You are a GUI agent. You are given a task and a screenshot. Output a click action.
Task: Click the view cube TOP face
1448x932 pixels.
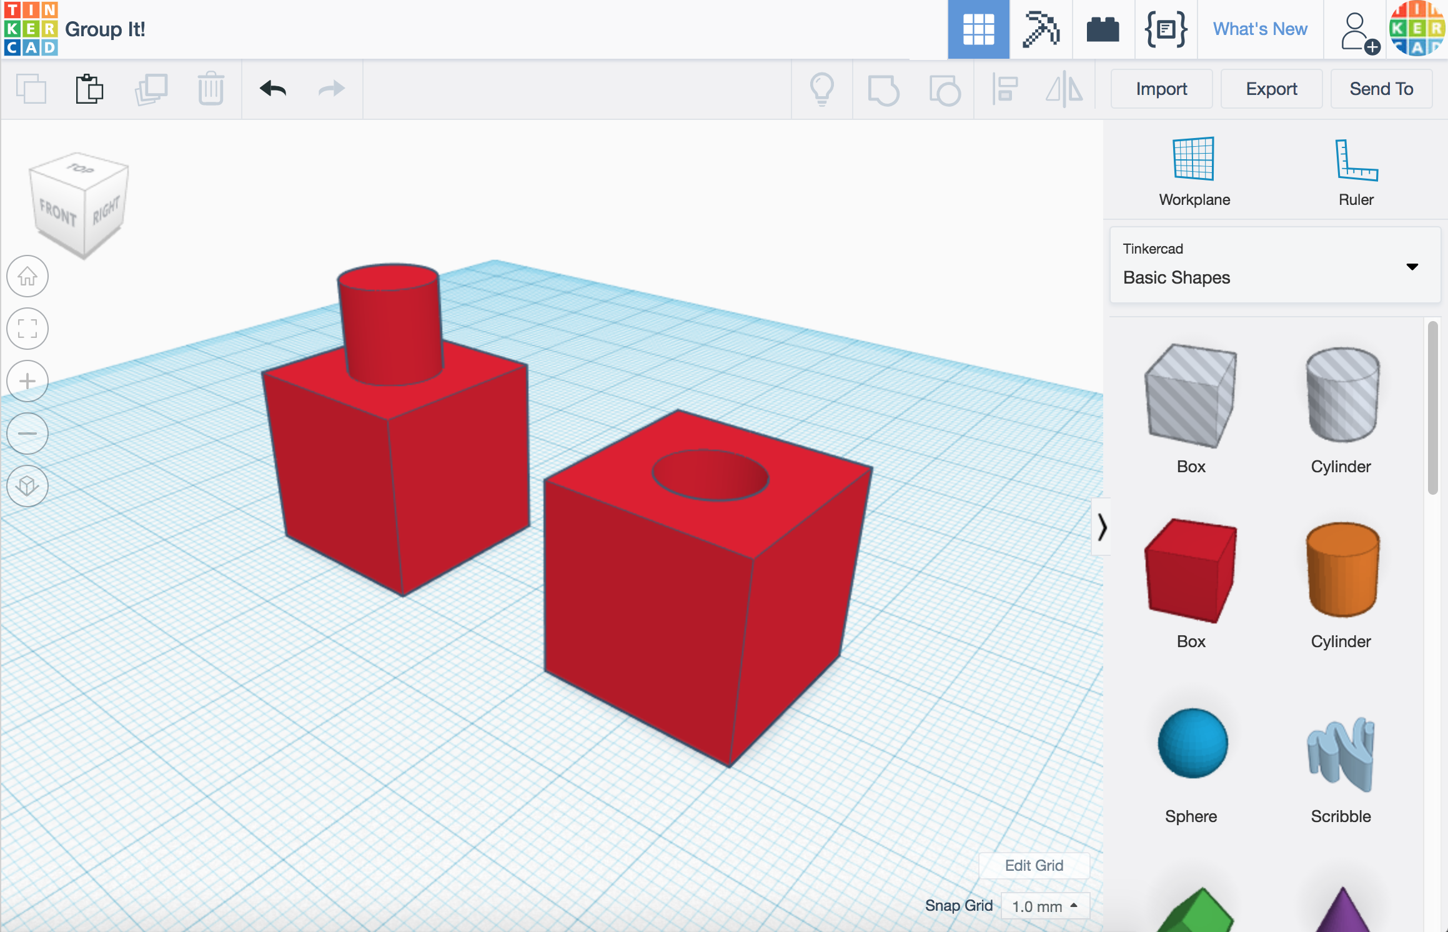point(80,169)
